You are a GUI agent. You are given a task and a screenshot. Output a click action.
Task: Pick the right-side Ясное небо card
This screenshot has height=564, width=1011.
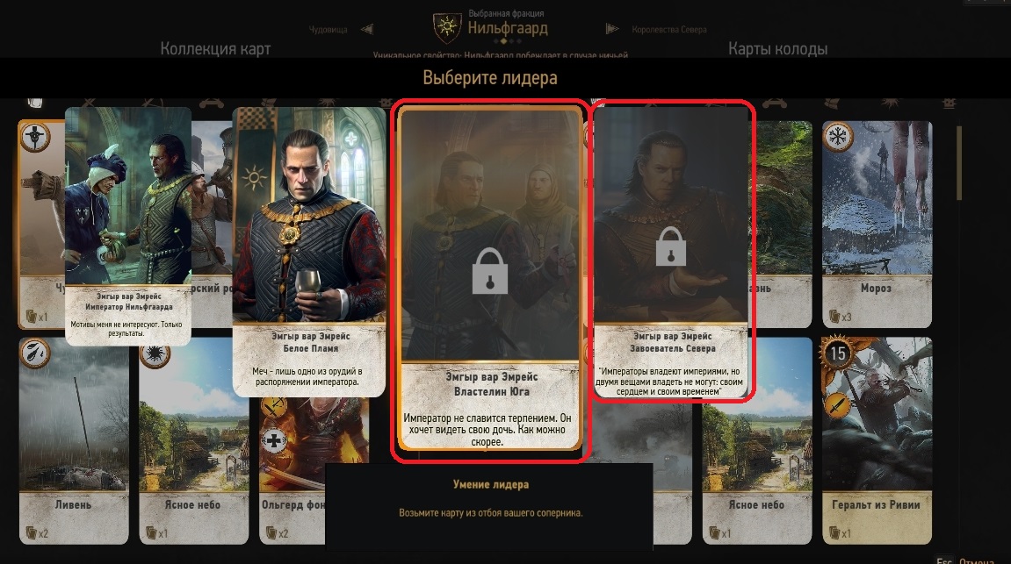click(757, 441)
